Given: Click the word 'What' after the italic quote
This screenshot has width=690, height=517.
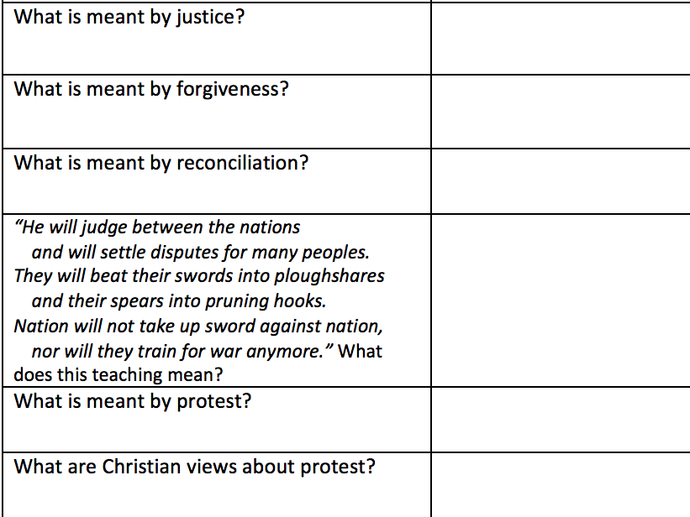Looking at the screenshot, I should tap(360, 352).
